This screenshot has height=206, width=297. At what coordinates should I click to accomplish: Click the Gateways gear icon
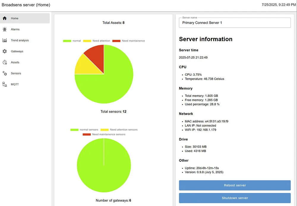5,51
